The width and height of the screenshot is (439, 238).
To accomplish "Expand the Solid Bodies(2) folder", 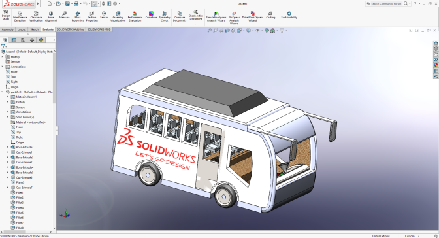I will (8, 117).
